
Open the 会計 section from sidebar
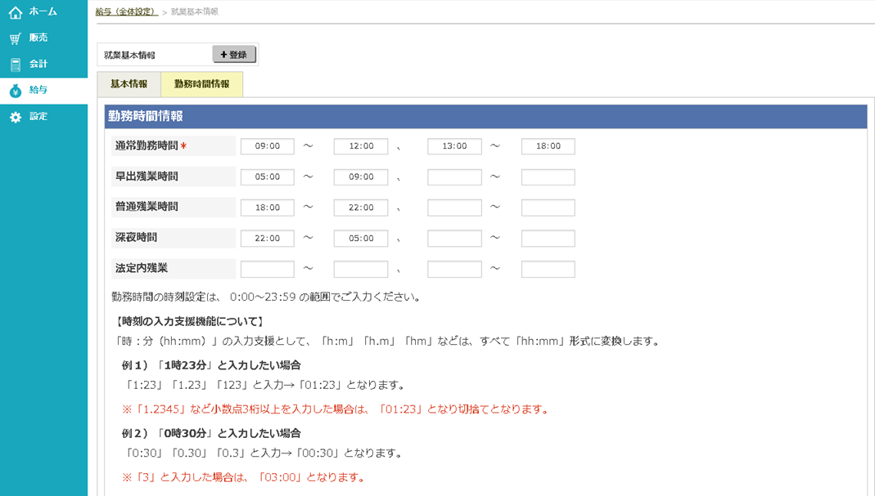(16, 64)
